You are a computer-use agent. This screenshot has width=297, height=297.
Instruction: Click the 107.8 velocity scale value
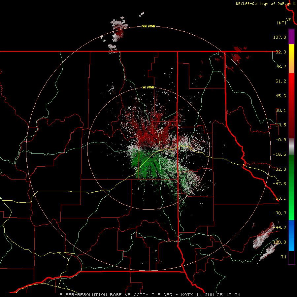pos(280,37)
